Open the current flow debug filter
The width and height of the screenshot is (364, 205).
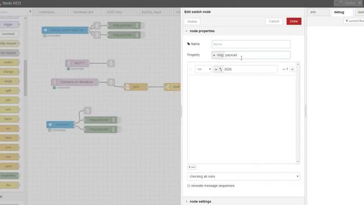pos(354,21)
